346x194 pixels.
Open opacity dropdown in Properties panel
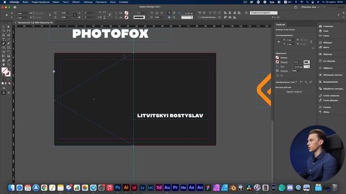click(301, 71)
